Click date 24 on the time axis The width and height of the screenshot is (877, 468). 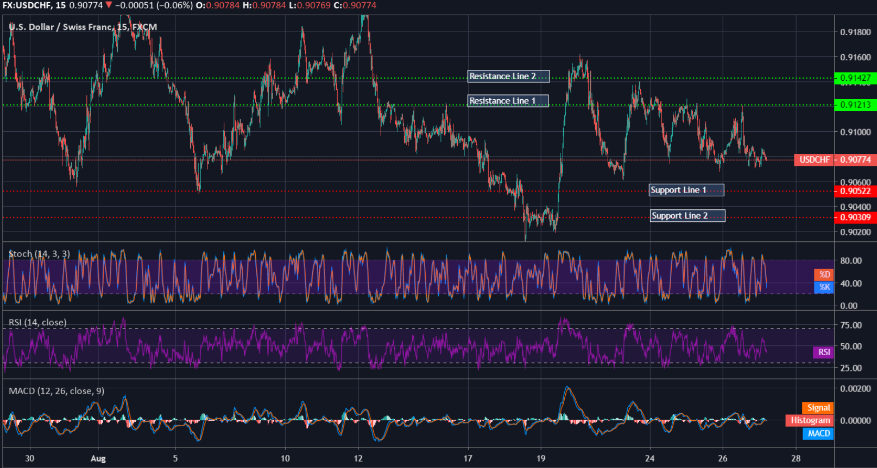click(x=650, y=459)
